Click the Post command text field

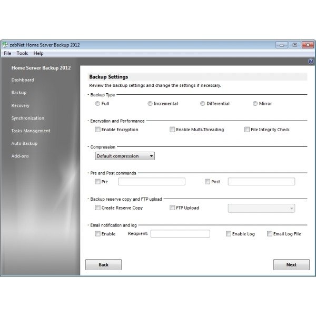261,181
